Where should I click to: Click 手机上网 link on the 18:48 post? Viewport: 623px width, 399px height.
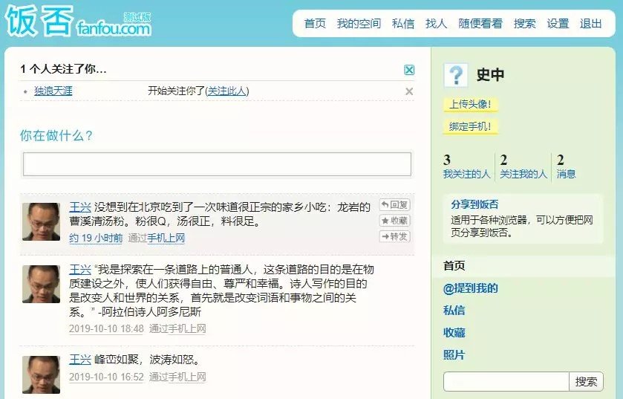pos(186,328)
